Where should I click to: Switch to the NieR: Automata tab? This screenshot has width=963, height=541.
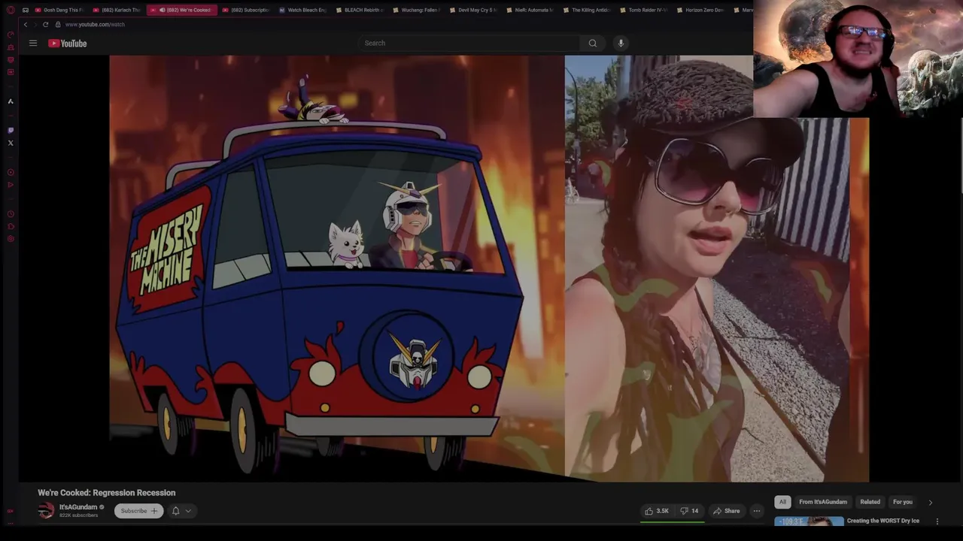[530, 10]
